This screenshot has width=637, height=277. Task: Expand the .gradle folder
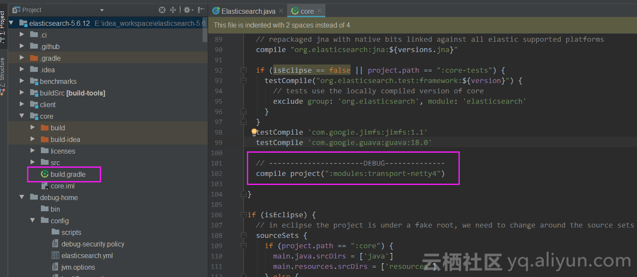pyautogui.click(x=22, y=58)
